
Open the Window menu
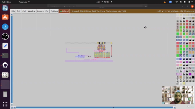(32, 11)
